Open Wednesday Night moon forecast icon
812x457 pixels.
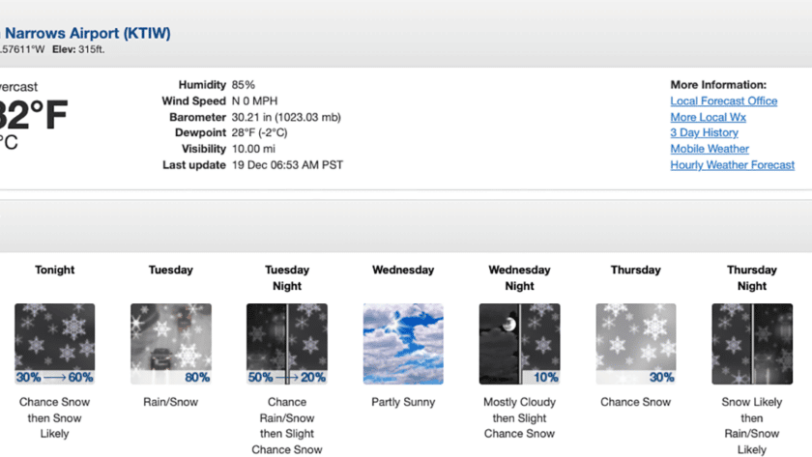tap(519, 344)
